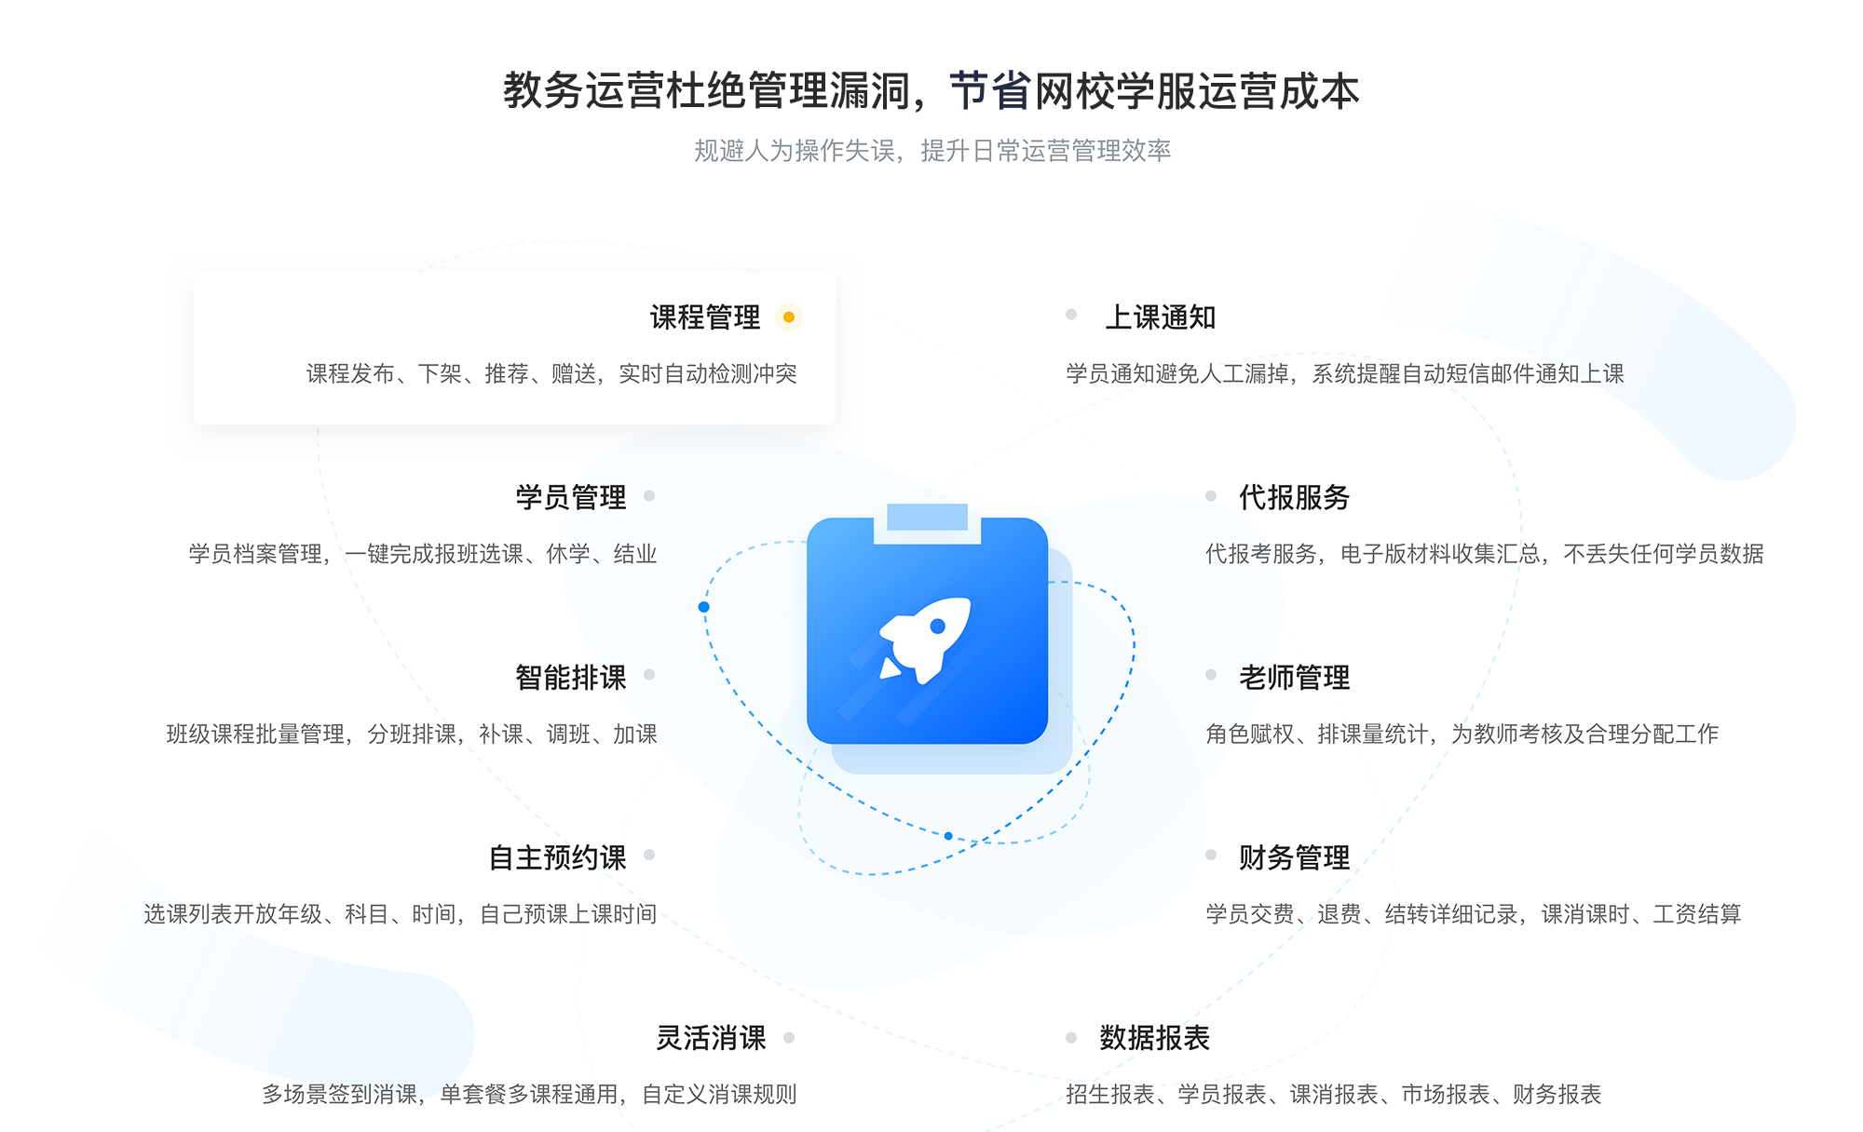Select the 教务运营 tab label
This screenshot has height=1132, width=1863.
572,84
